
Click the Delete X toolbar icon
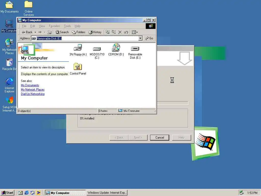pyautogui.click(x=120, y=32)
